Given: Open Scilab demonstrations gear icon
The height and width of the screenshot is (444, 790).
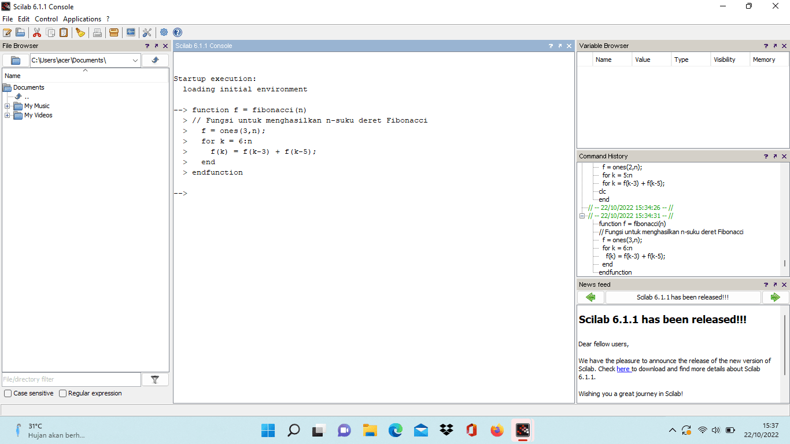Looking at the screenshot, I should (164, 32).
